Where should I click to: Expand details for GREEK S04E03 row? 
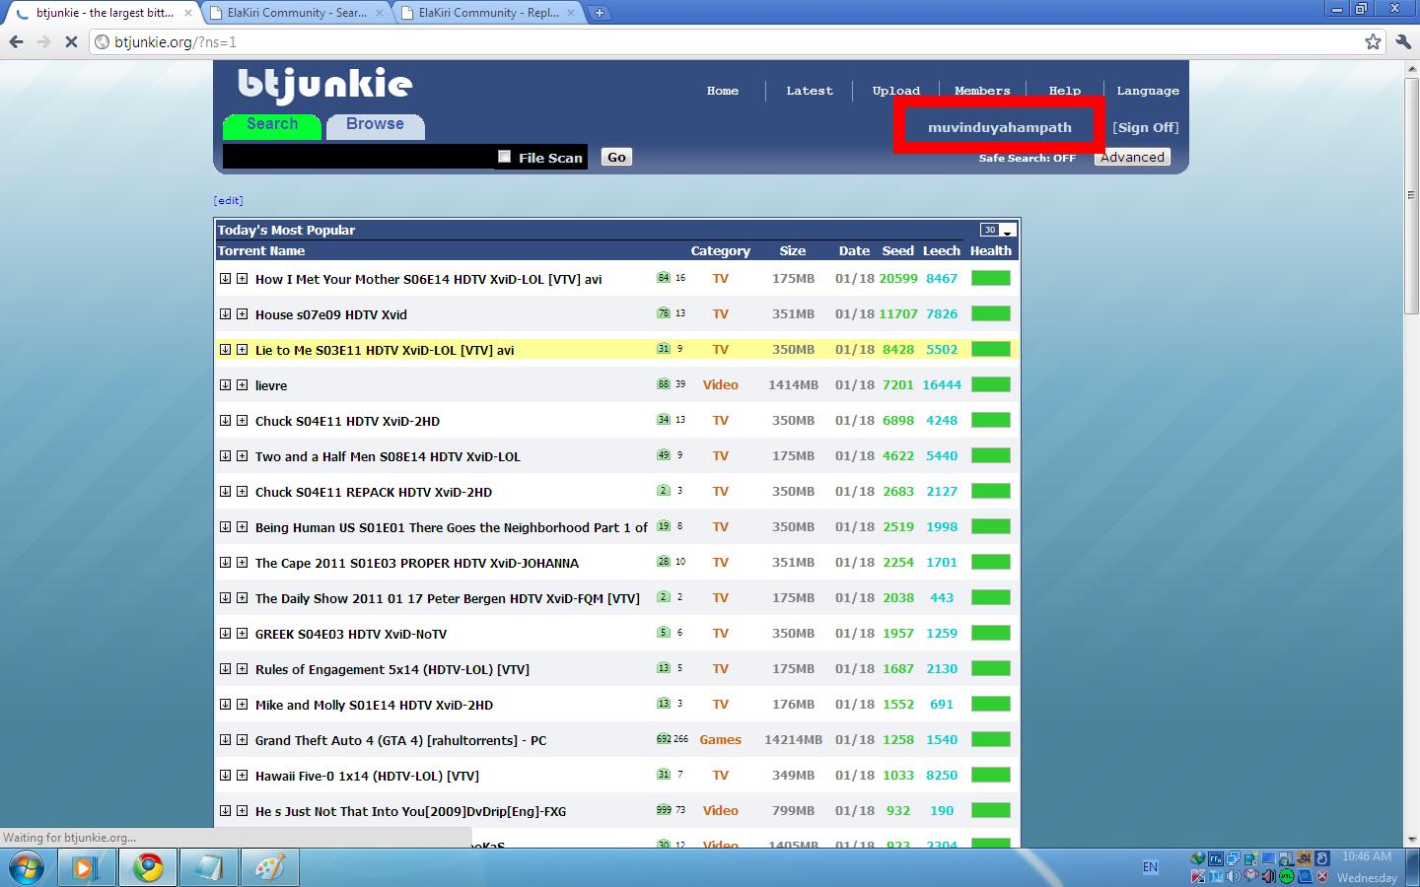(242, 634)
